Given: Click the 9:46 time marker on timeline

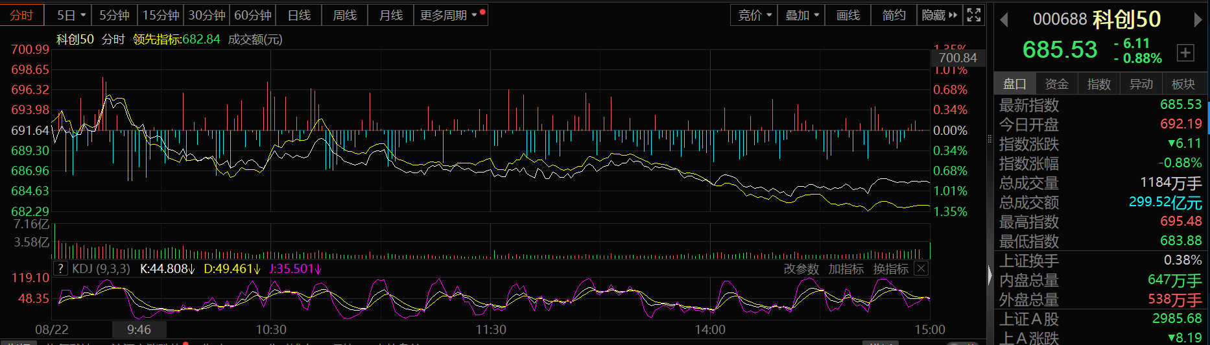Looking at the screenshot, I should [x=139, y=329].
